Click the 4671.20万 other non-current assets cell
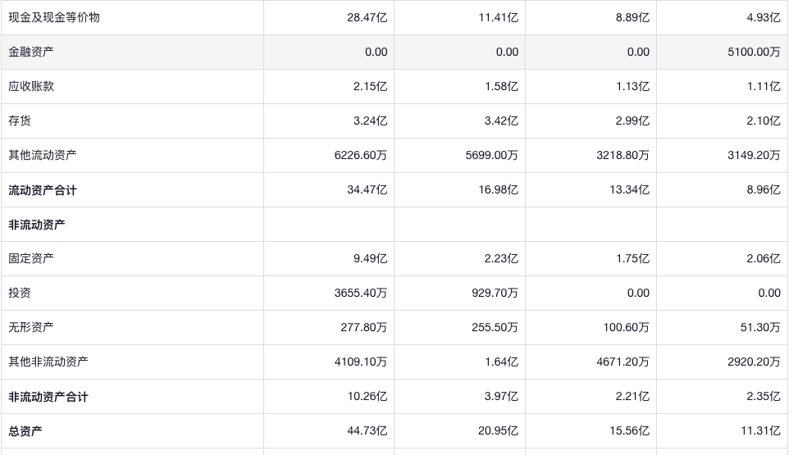Image resolution: width=798 pixels, height=455 pixels. click(x=622, y=362)
